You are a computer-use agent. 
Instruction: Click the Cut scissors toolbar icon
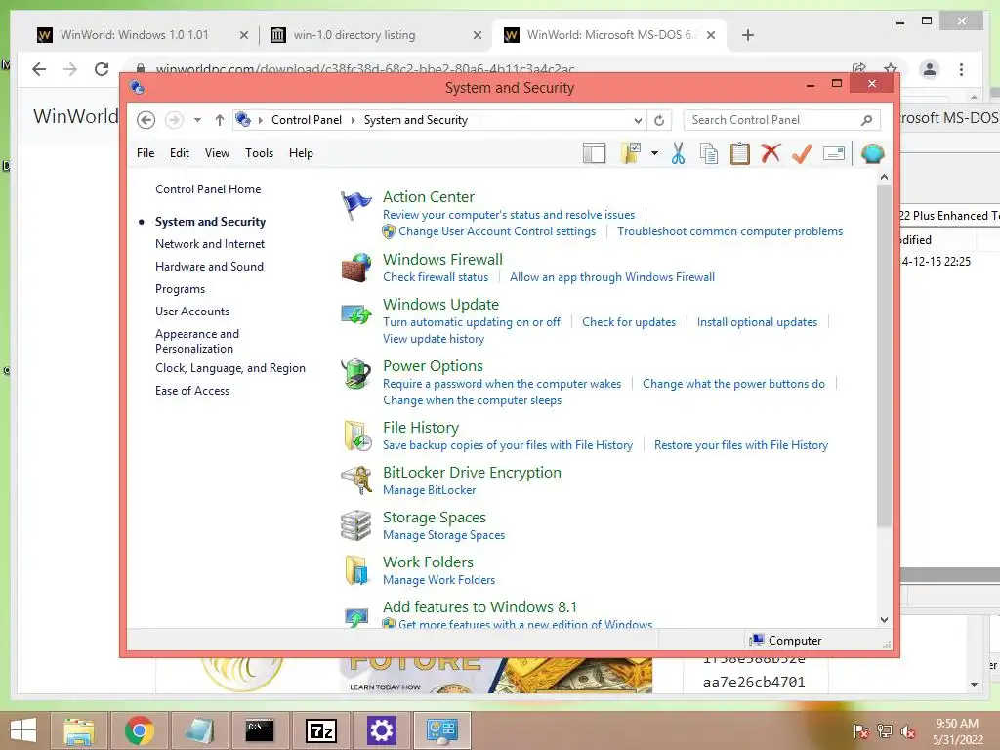click(x=678, y=153)
